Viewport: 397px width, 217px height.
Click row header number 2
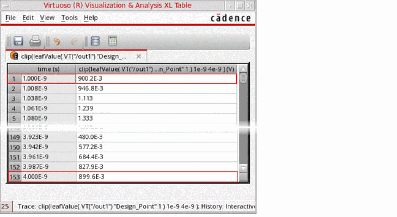point(15,89)
